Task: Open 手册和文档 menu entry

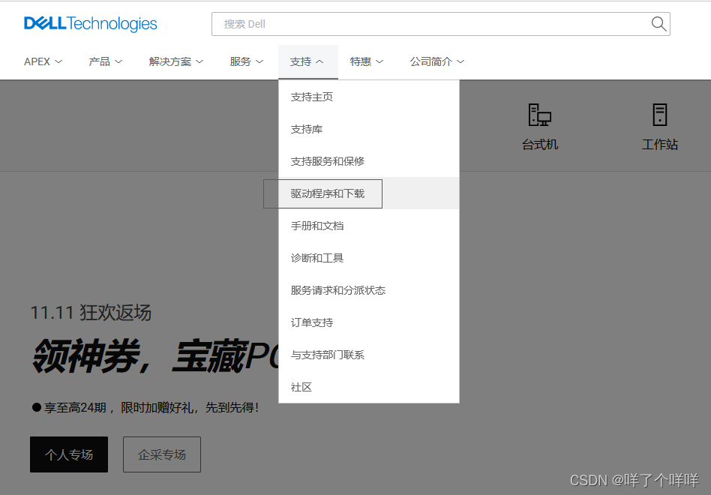Action: pyautogui.click(x=369, y=226)
